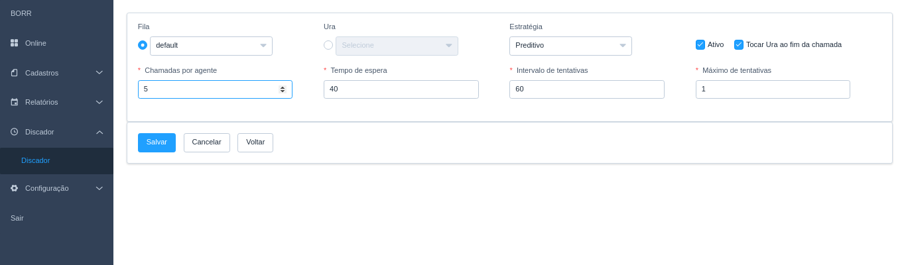
Task: Click the Configuração gear icon
Action: pyautogui.click(x=14, y=188)
